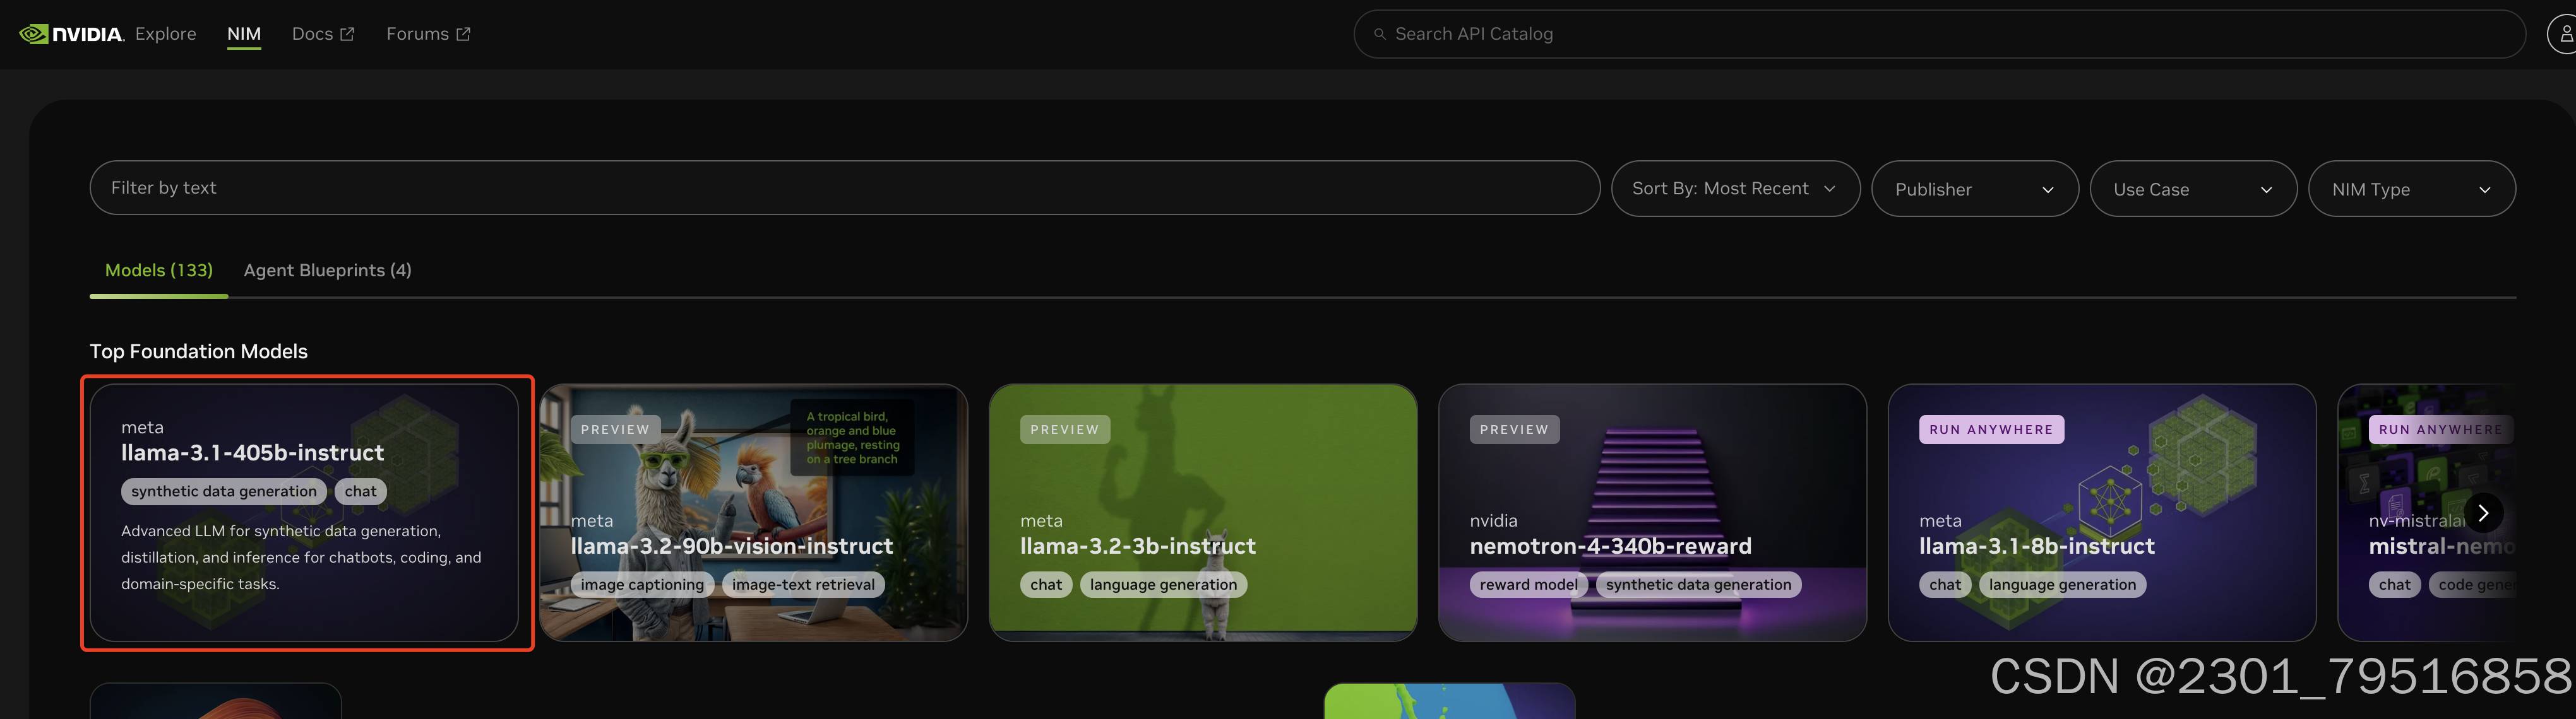Click language generation tag on llama-3.1-8b-instruct
This screenshot has height=719, width=2576.
2062,585
